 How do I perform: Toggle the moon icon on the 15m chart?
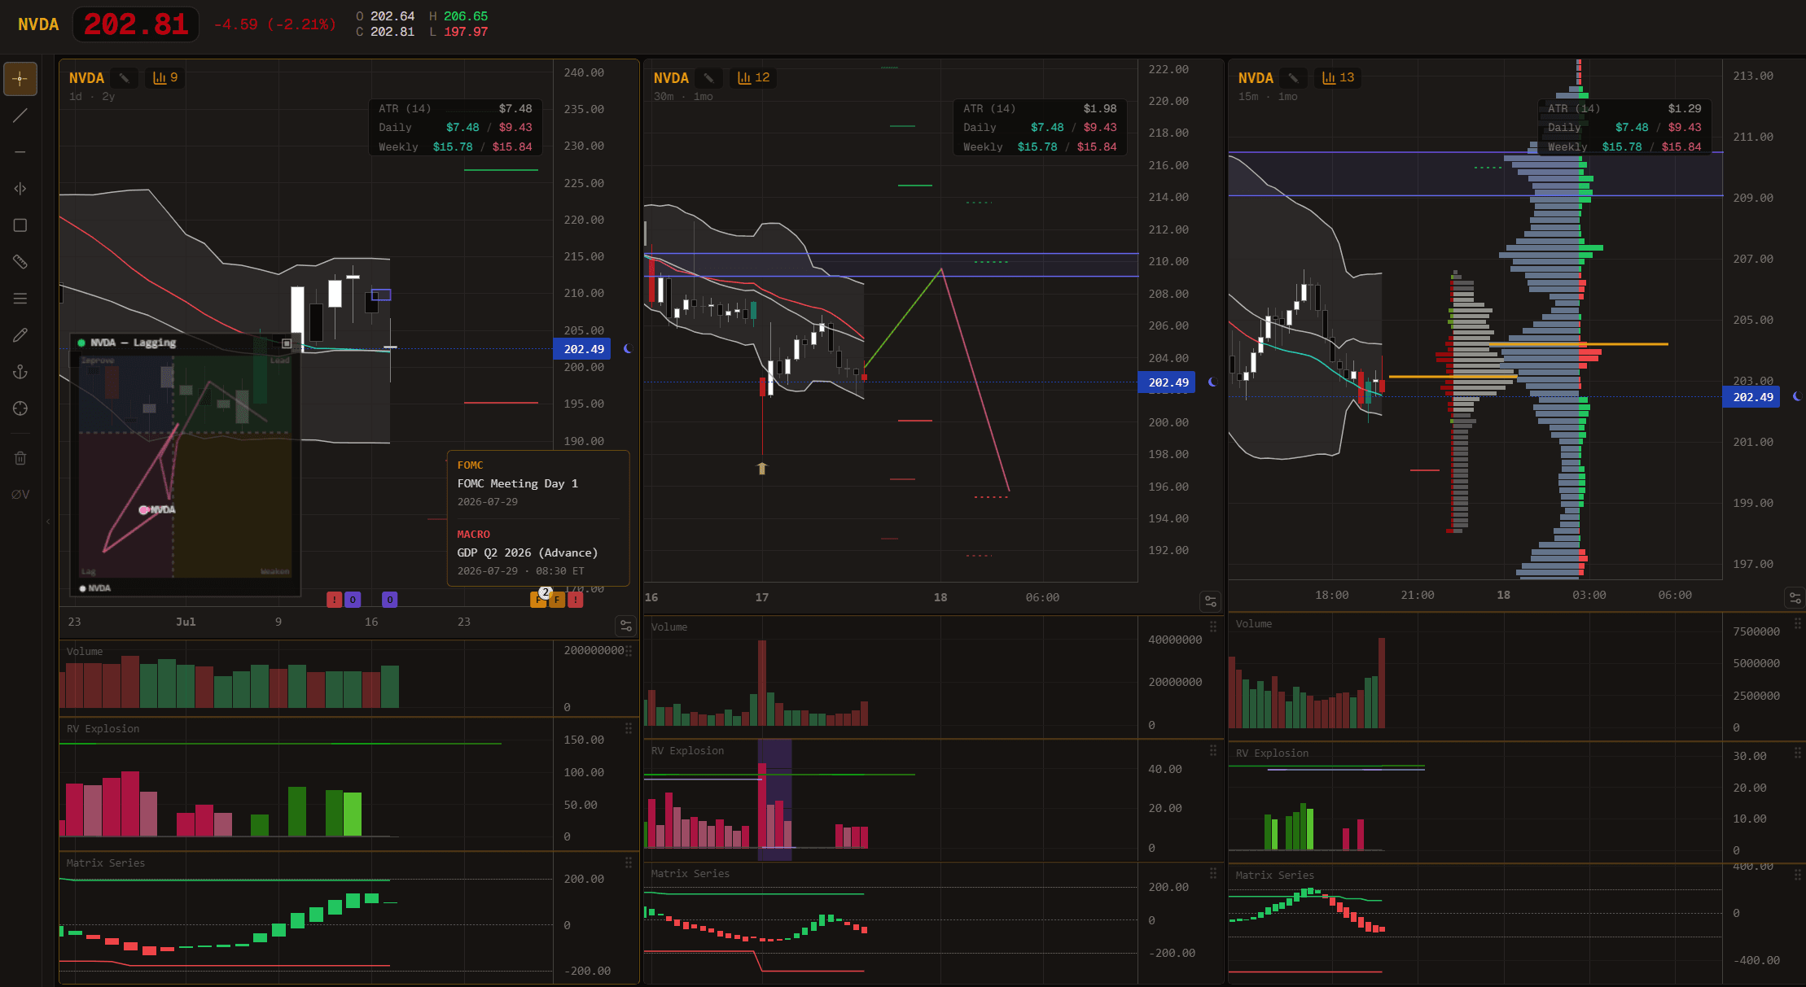click(1797, 396)
